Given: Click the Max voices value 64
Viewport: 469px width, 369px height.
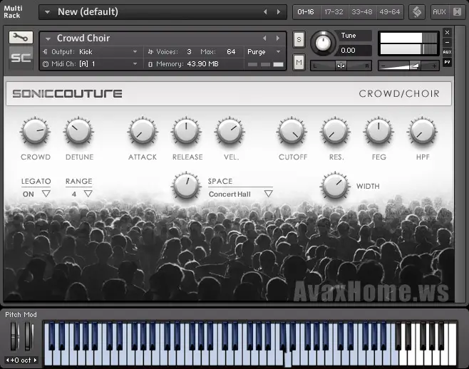Looking at the screenshot, I should pos(231,52).
